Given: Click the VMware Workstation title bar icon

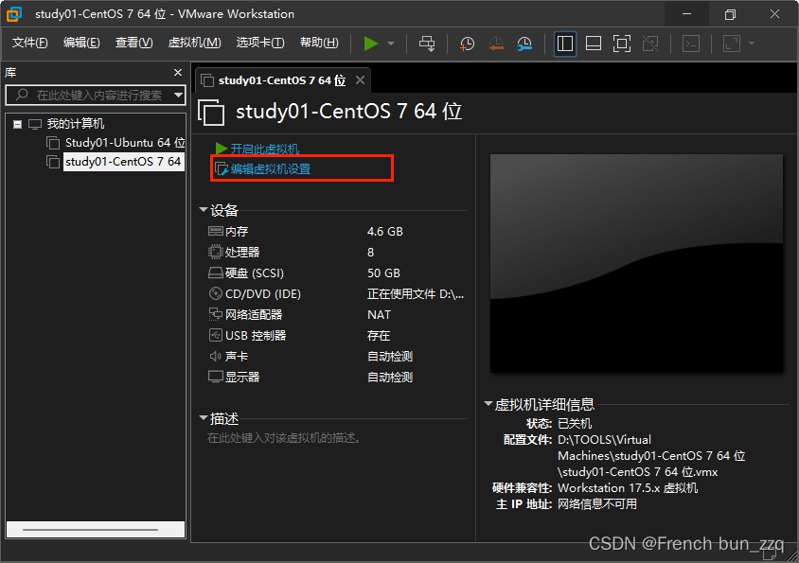Looking at the screenshot, I should click(14, 14).
